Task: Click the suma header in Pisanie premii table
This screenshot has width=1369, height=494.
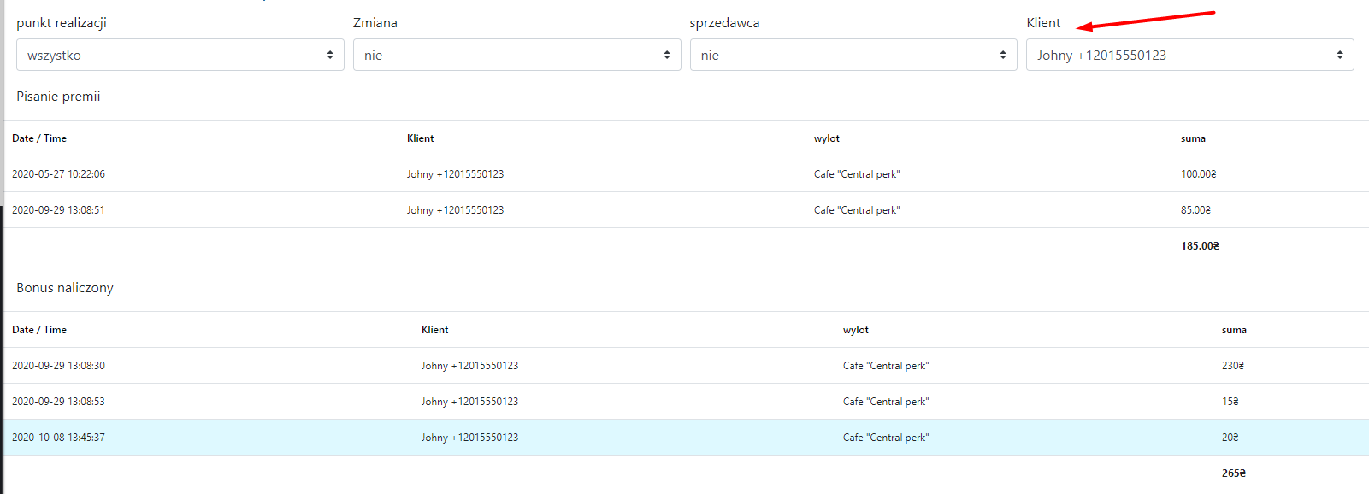Action: [1193, 138]
